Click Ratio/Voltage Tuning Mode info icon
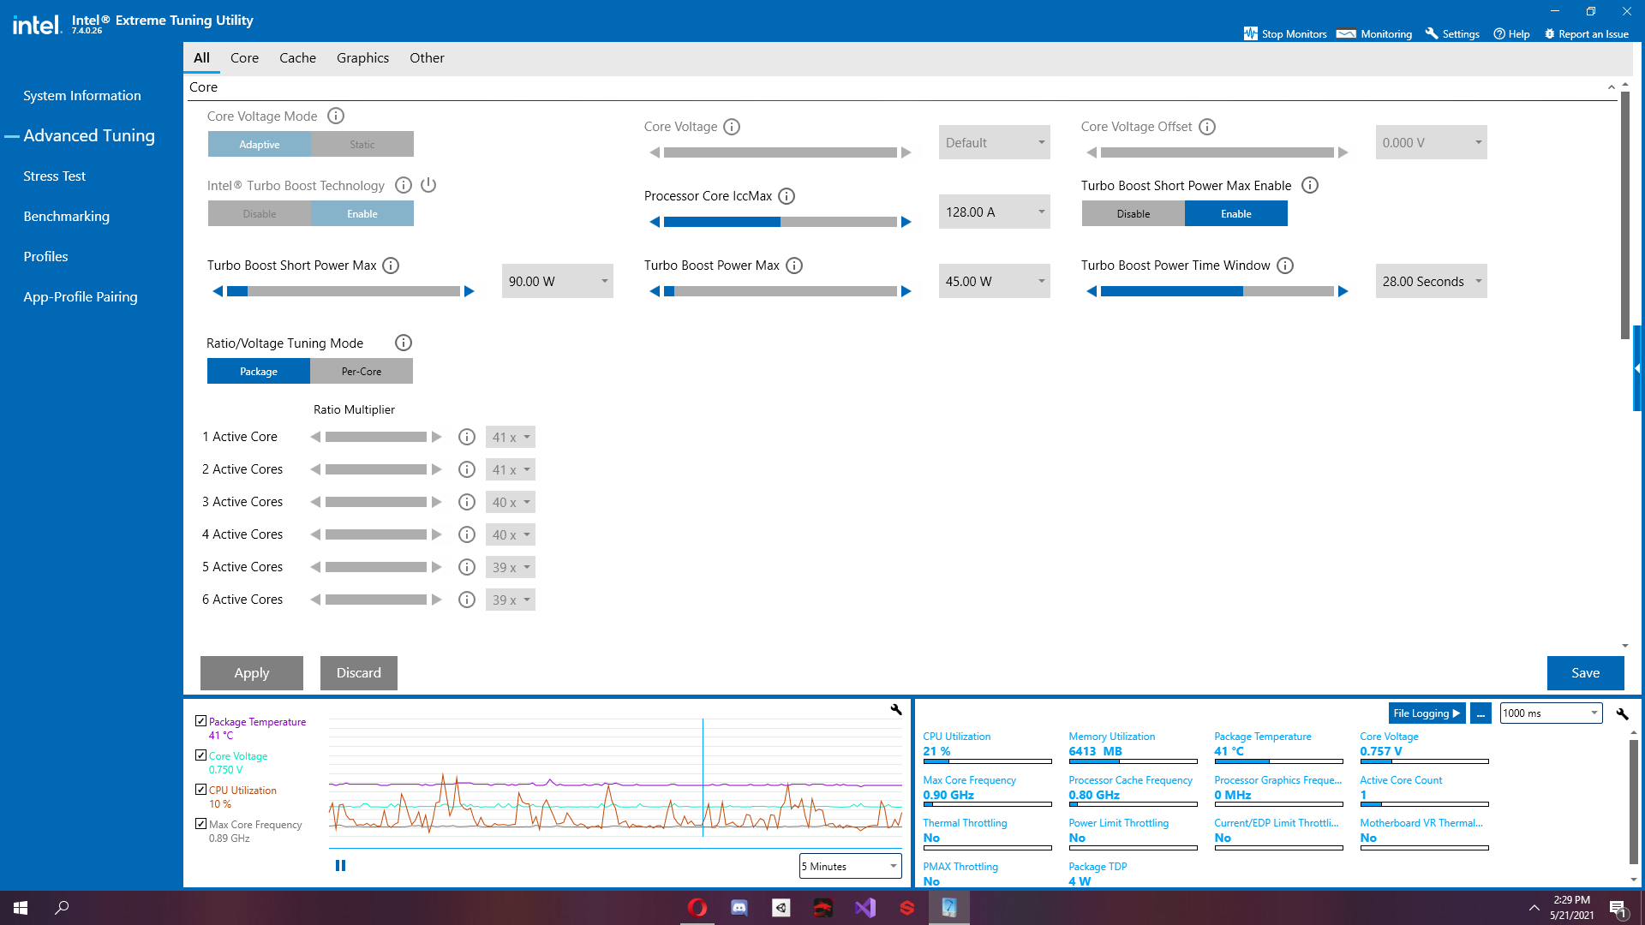 pyautogui.click(x=404, y=343)
